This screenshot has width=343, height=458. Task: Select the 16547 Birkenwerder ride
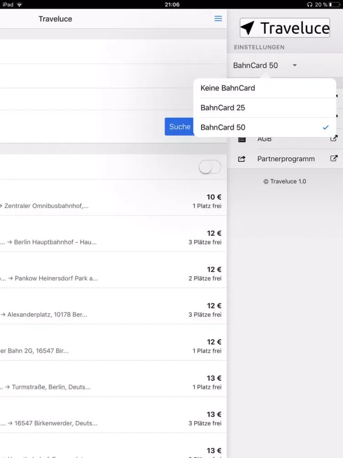tap(113, 415)
